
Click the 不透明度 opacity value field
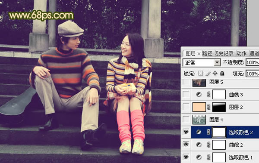click(253, 62)
